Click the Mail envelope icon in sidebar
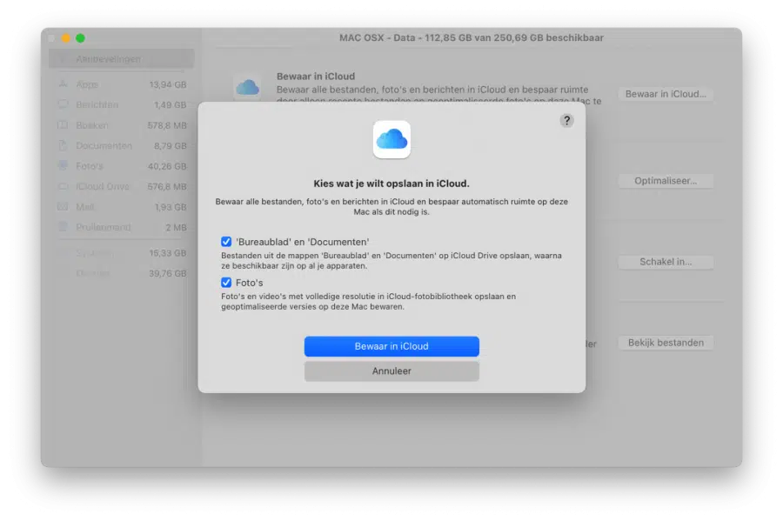 pyautogui.click(x=63, y=206)
